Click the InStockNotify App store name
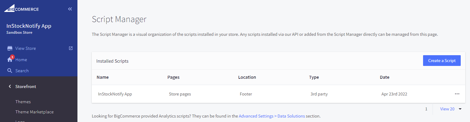The width and height of the screenshot is (470, 122). (29, 26)
